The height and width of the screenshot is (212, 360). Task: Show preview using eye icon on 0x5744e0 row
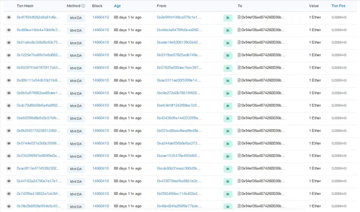pyautogui.click(x=9, y=143)
